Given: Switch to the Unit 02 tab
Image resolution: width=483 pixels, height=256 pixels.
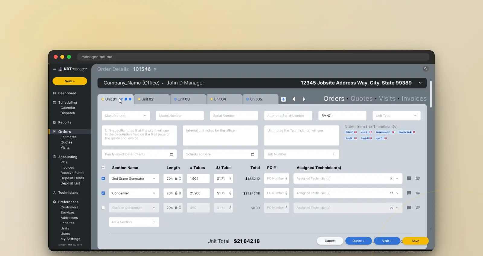Looking at the screenshot, I should (x=152, y=99).
